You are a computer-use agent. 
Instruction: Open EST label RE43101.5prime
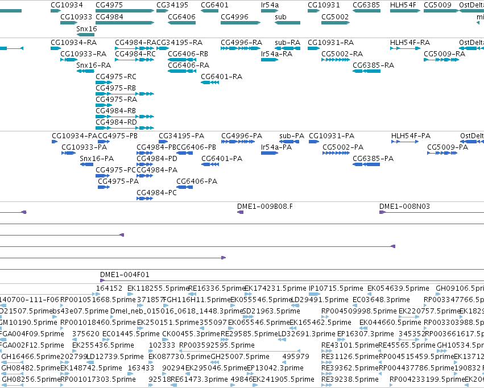click(x=350, y=345)
